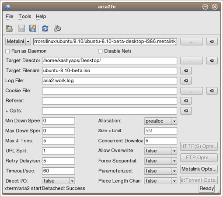
Task: Click the Target Directory input field
Action: pyautogui.click(x=109, y=60)
